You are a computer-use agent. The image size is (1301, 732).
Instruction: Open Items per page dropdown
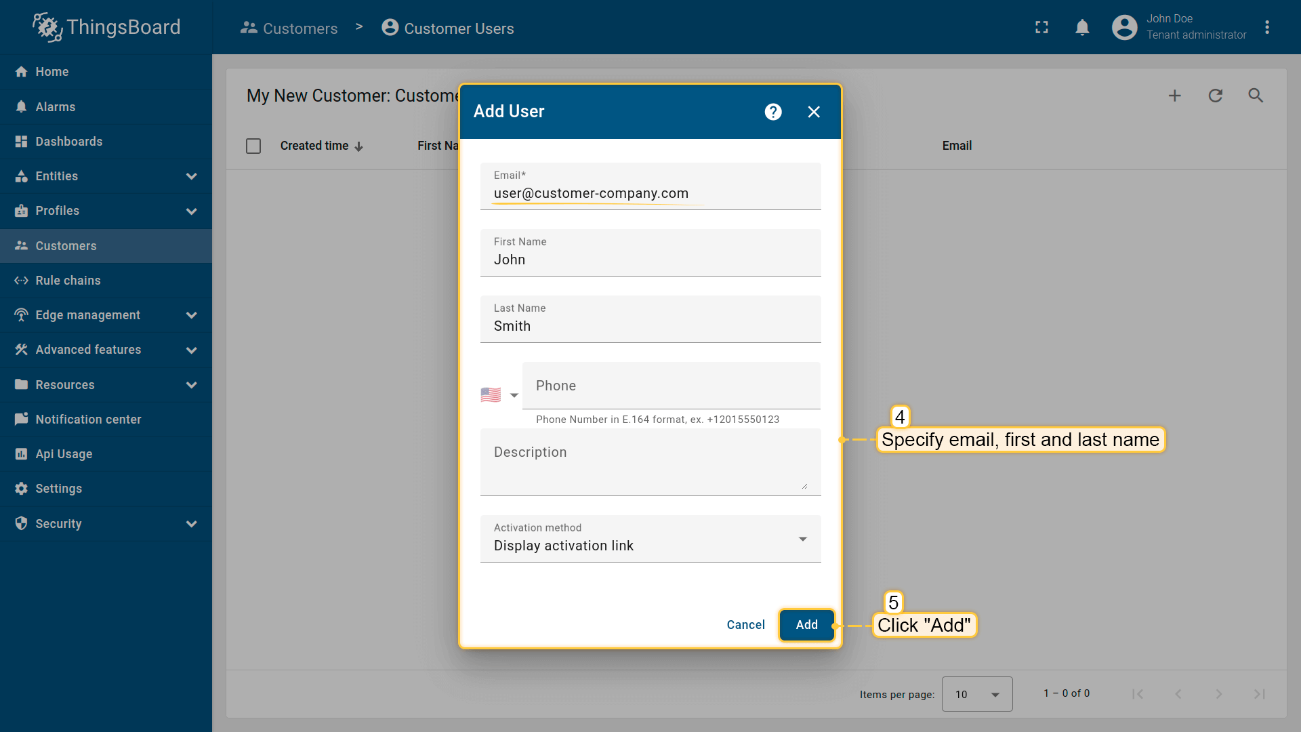pos(976,694)
